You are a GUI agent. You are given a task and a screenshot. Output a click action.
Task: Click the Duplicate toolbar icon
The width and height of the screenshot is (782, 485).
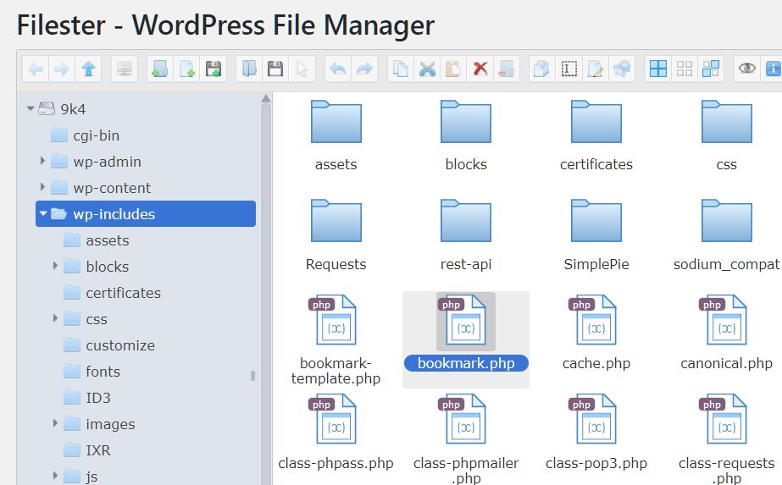[x=541, y=69]
